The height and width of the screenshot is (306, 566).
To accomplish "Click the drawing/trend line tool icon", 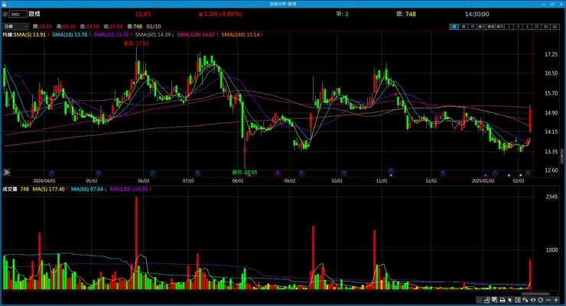I will tap(487, 300).
